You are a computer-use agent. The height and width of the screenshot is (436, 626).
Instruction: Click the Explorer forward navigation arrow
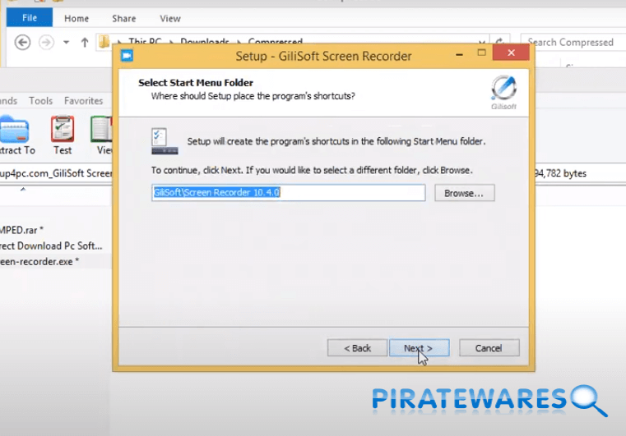pyautogui.click(x=47, y=43)
